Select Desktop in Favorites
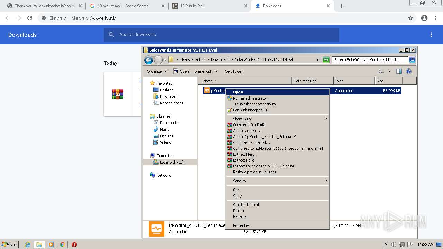Viewport: 443px width, 249px height. (166, 90)
